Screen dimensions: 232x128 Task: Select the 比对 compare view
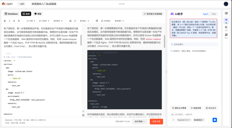26,14
